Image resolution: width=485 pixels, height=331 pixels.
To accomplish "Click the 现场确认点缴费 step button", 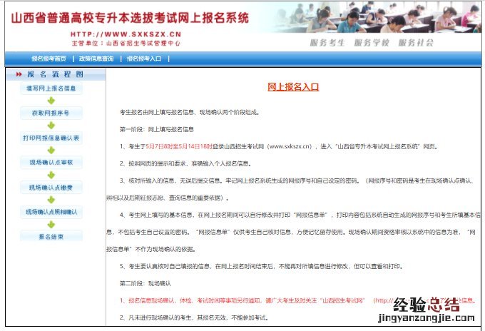I will 51,188.
